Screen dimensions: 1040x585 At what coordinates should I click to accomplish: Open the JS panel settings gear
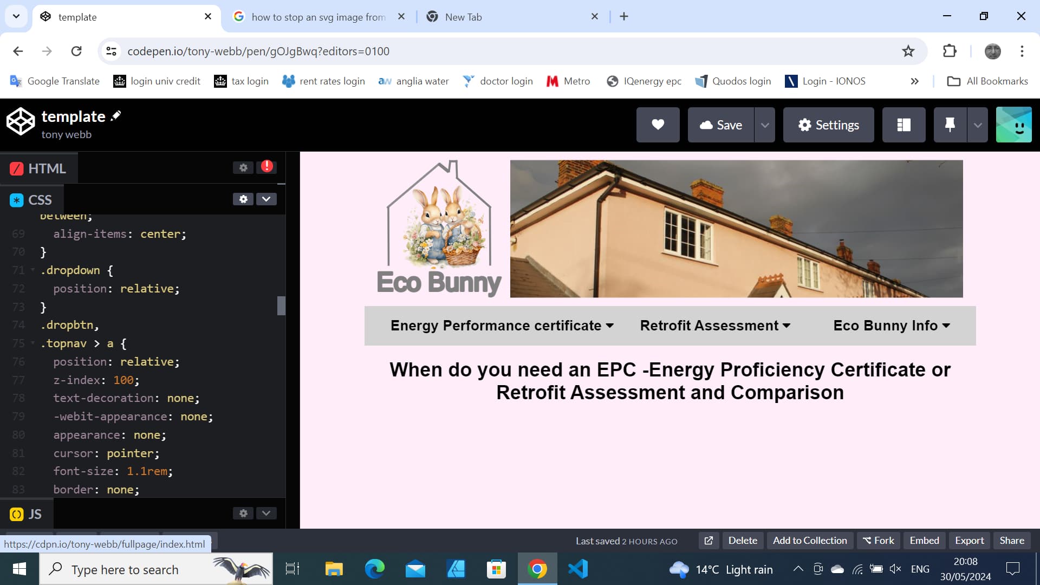click(243, 513)
